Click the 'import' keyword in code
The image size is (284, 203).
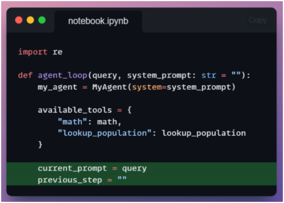coord(33,52)
